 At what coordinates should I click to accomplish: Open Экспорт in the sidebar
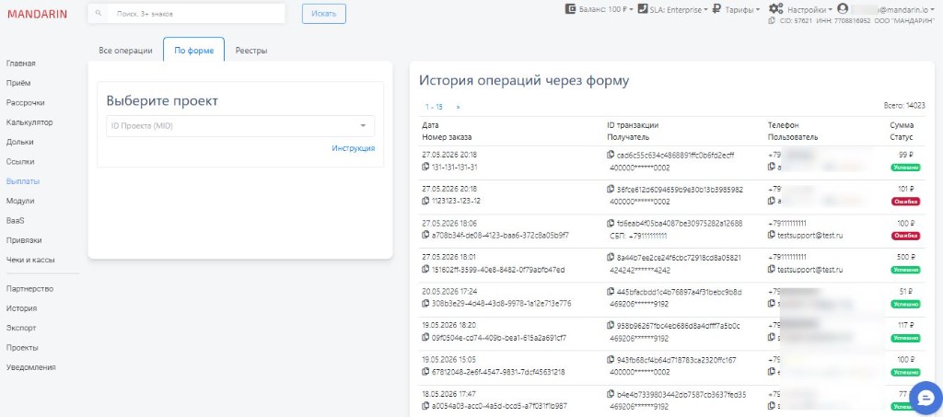pos(21,328)
